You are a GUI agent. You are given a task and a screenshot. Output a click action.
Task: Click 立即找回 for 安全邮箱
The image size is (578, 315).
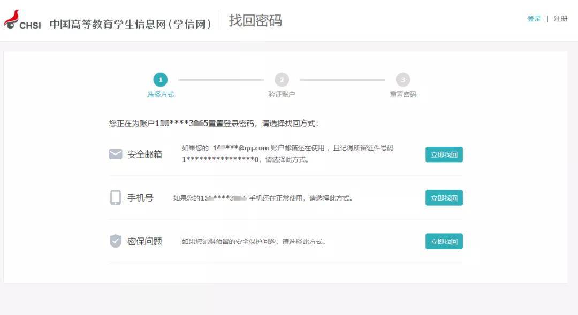click(x=444, y=155)
